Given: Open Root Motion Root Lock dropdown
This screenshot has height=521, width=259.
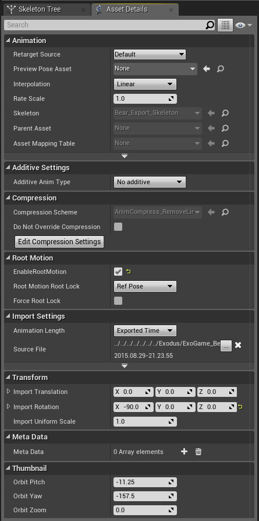Looking at the screenshot, I should point(145,286).
